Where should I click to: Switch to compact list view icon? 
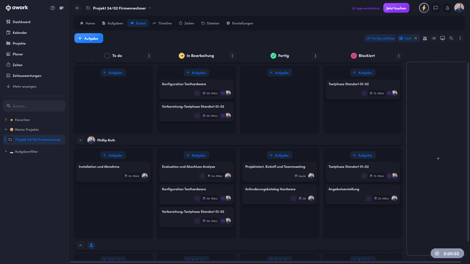[433, 38]
